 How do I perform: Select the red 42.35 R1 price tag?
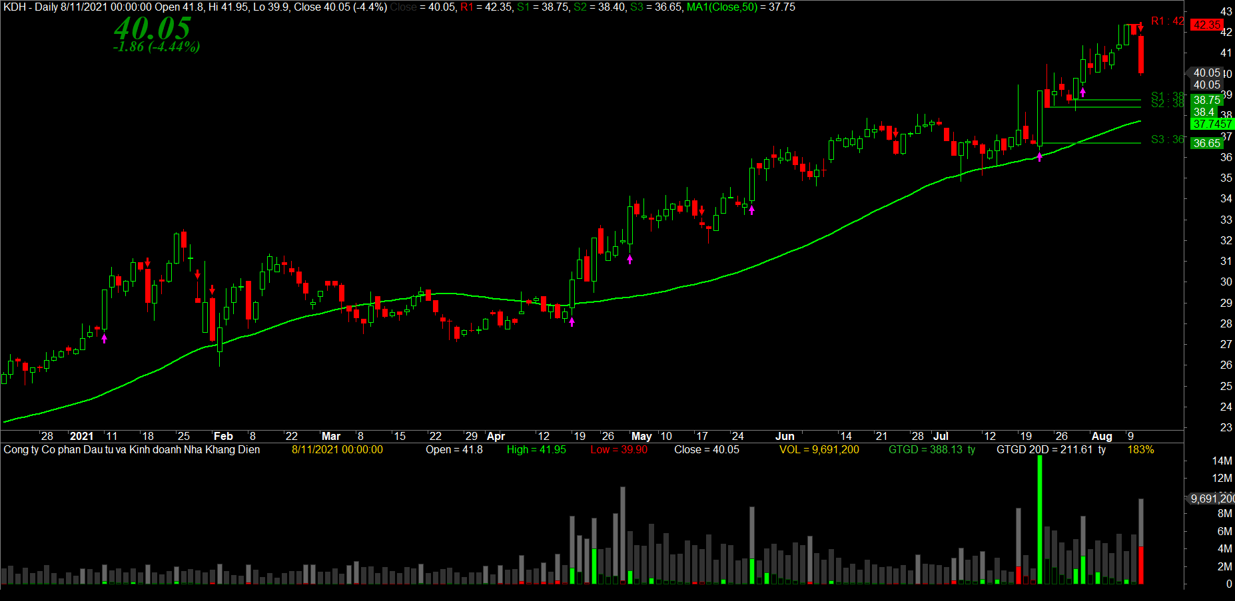pos(1206,25)
